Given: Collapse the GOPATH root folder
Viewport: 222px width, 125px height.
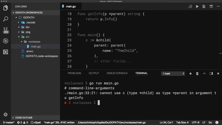Looking at the screenshot, I should [35, 17].
